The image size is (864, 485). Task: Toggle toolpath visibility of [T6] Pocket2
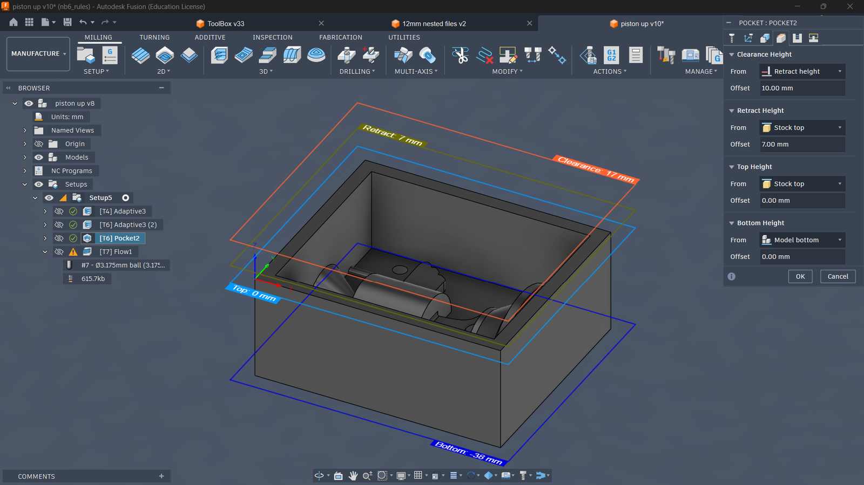click(x=59, y=238)
